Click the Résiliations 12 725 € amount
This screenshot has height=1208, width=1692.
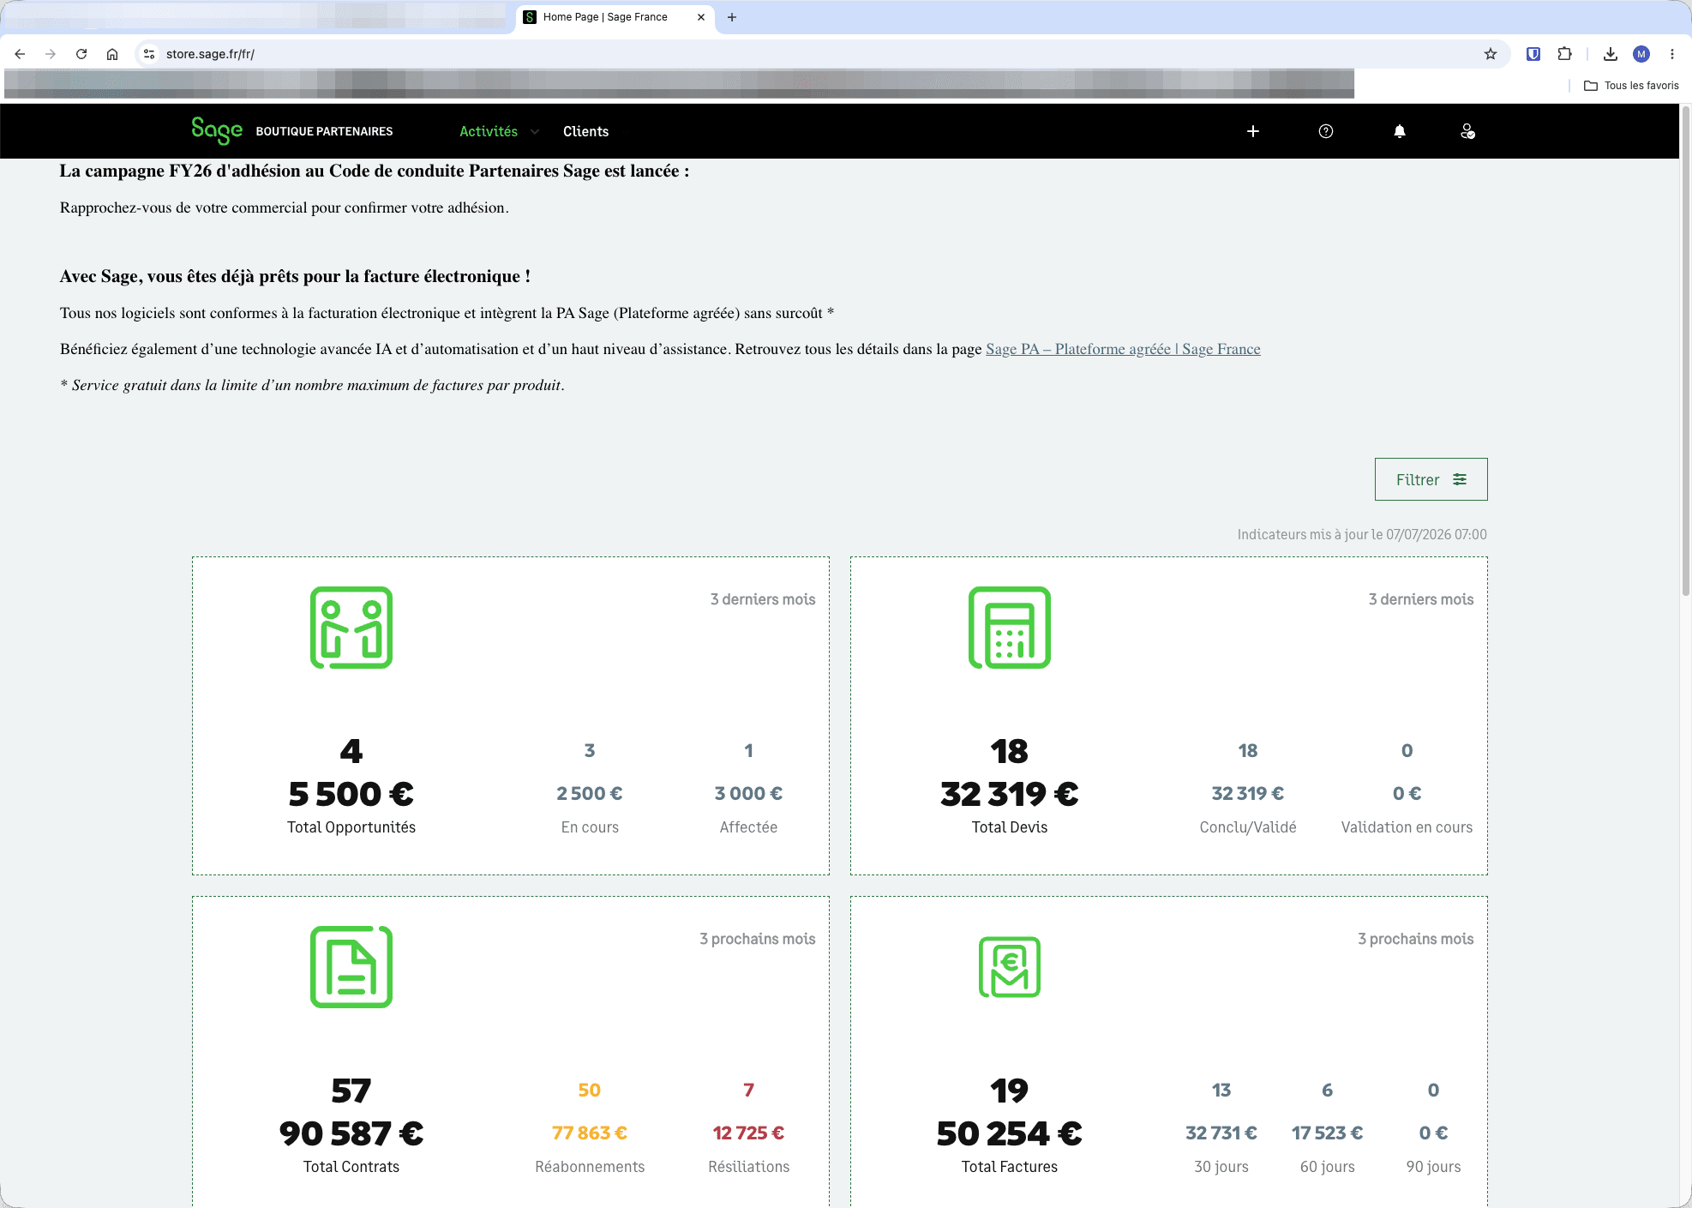[x=748, y=1133]
